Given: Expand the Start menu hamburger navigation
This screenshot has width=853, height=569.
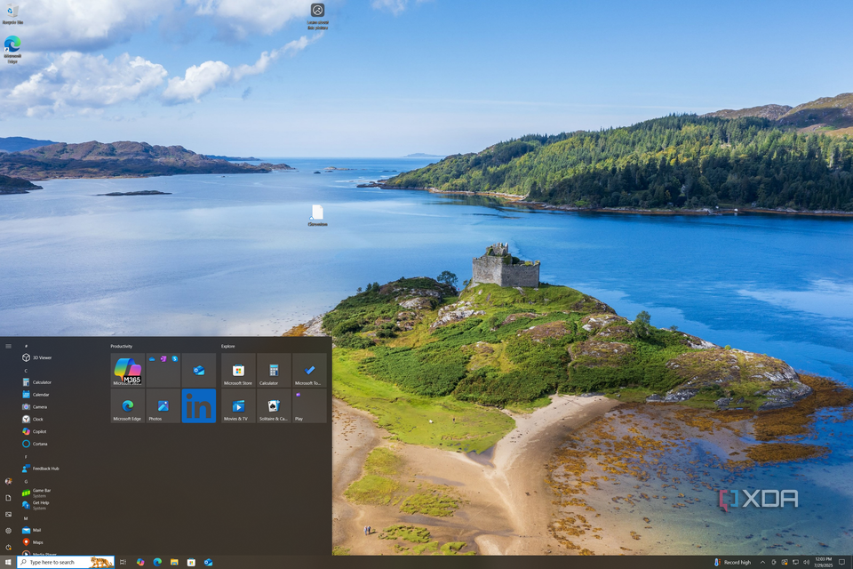Looking at the screenshot, I should [8, 347].
